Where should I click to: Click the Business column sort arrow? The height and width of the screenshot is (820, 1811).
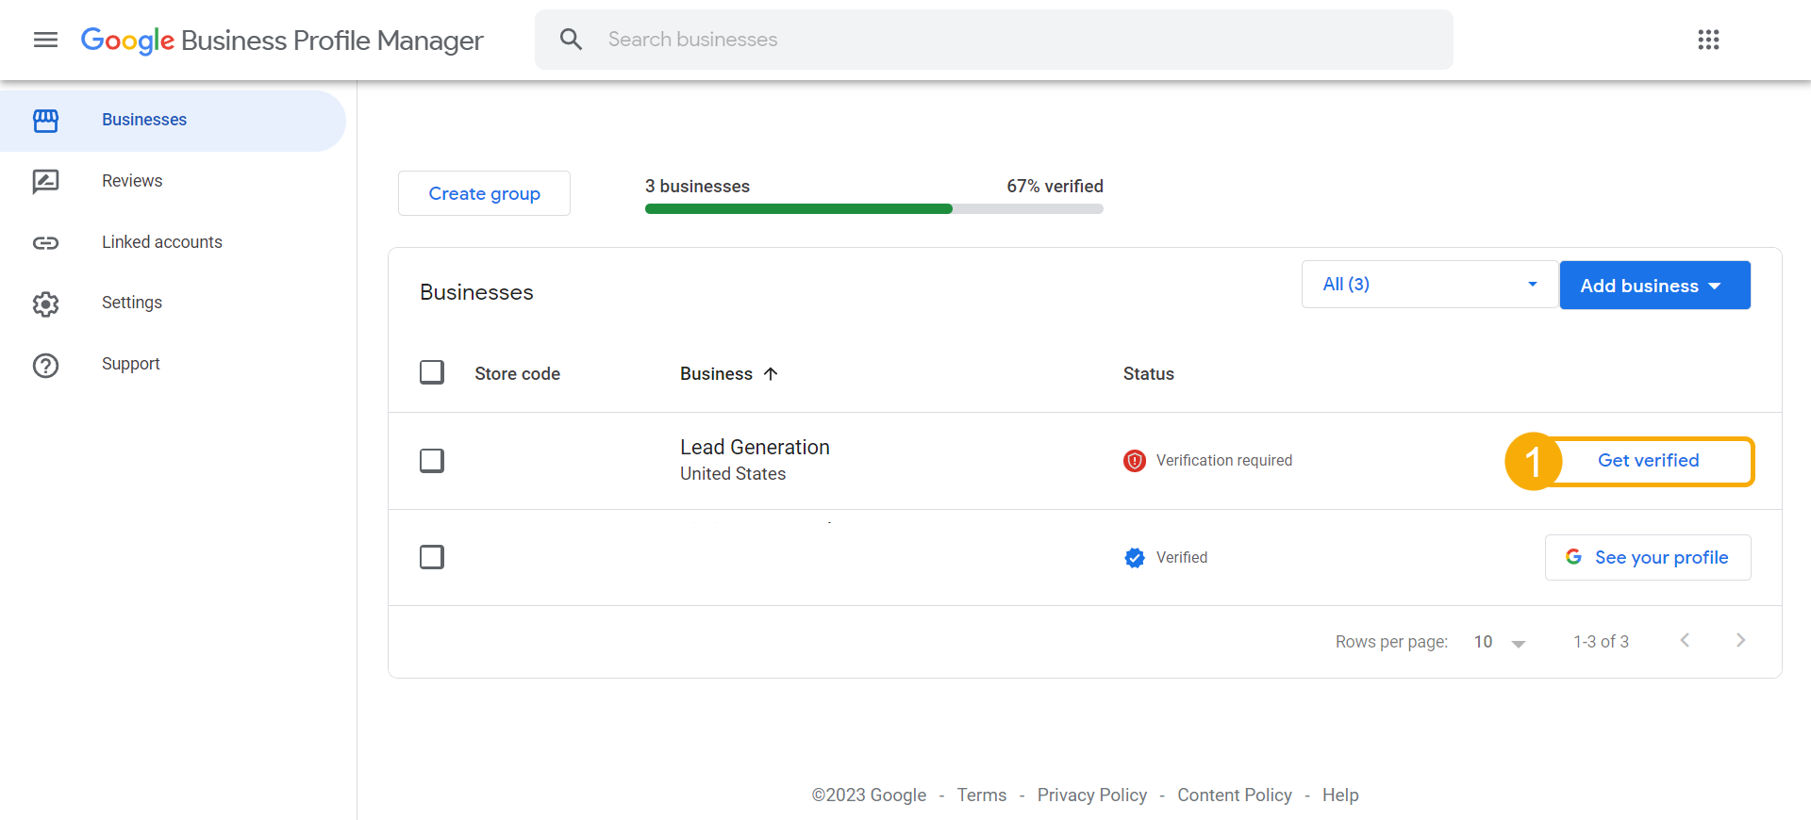click(x=771, y=374)
